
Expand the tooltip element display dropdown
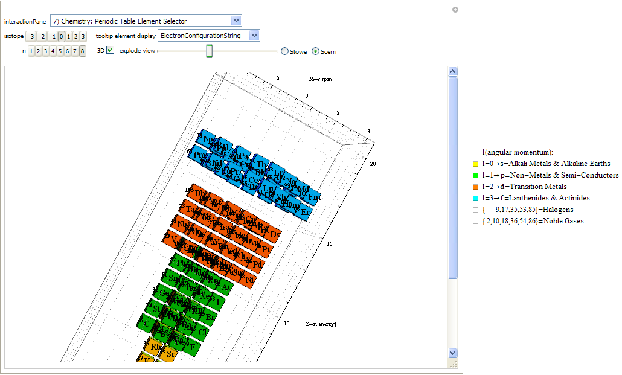point(209,36)
